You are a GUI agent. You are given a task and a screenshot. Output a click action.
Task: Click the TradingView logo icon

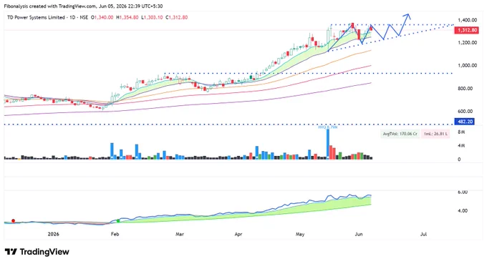point(11,252)
